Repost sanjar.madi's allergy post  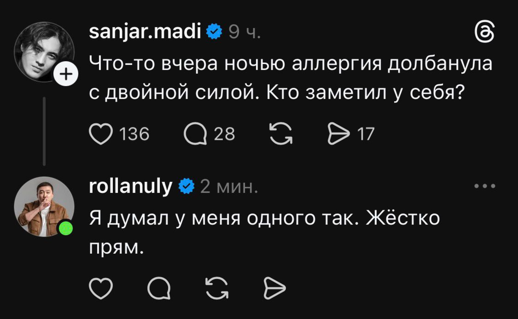coord(281,134)
